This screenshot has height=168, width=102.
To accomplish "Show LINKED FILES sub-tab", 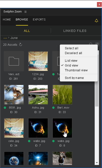I will coord(75,31).
